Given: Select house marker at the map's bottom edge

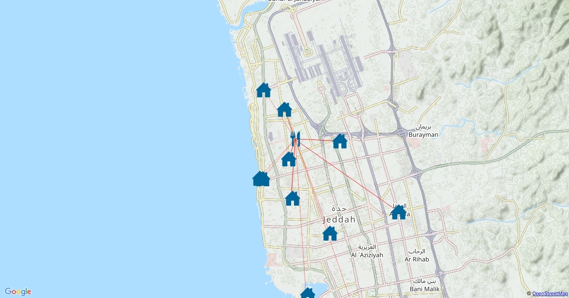Looking at the screenshot, I should pyautogui.click(x=307, y=293).
